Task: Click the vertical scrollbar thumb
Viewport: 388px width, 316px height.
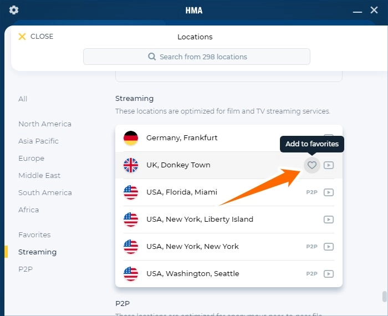Action: [x=385, y=297]
